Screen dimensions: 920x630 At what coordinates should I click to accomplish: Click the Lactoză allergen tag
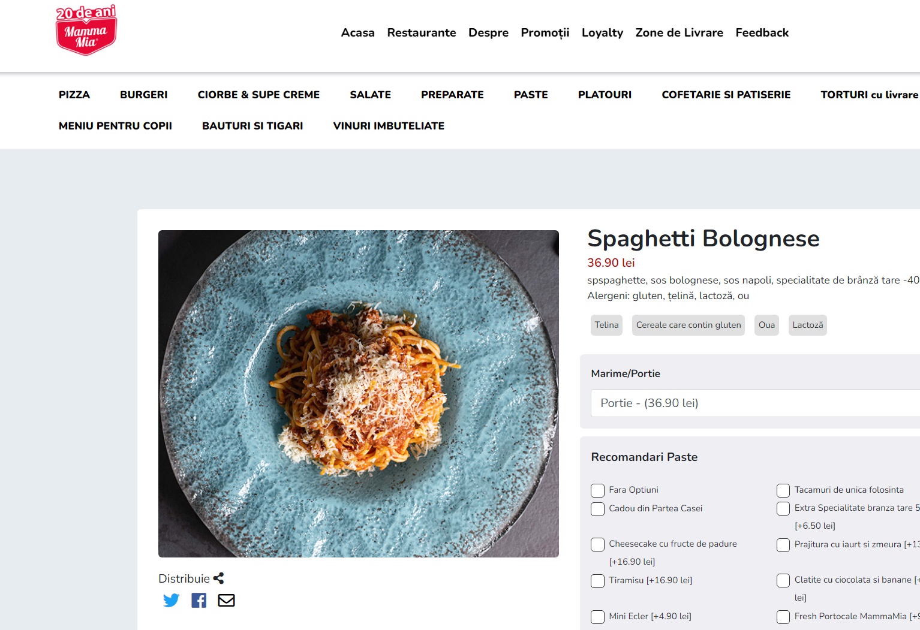pyautogui.click(x=808, y=325)
